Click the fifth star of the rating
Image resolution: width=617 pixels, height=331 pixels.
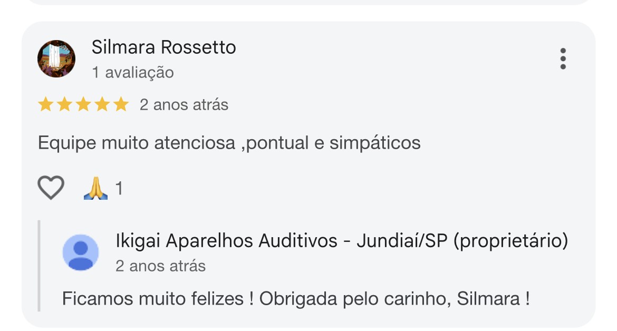121,105
